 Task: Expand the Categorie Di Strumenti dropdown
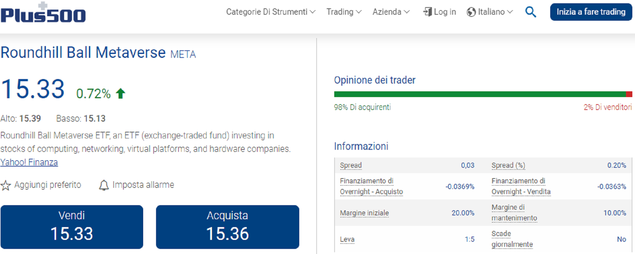click(x=270, y=12)
